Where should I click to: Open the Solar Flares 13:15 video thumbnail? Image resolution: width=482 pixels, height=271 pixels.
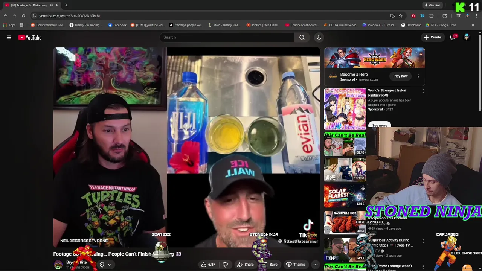345,195
